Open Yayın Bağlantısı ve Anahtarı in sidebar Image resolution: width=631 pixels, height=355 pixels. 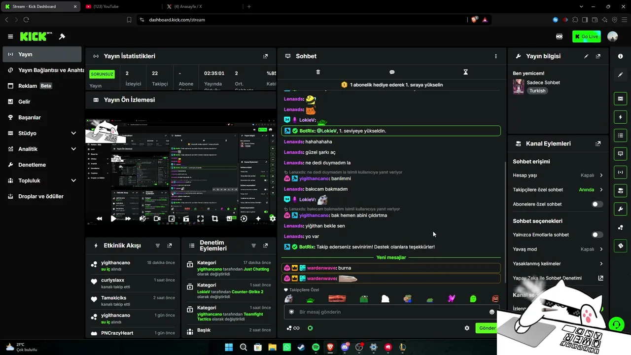(42, 70)
